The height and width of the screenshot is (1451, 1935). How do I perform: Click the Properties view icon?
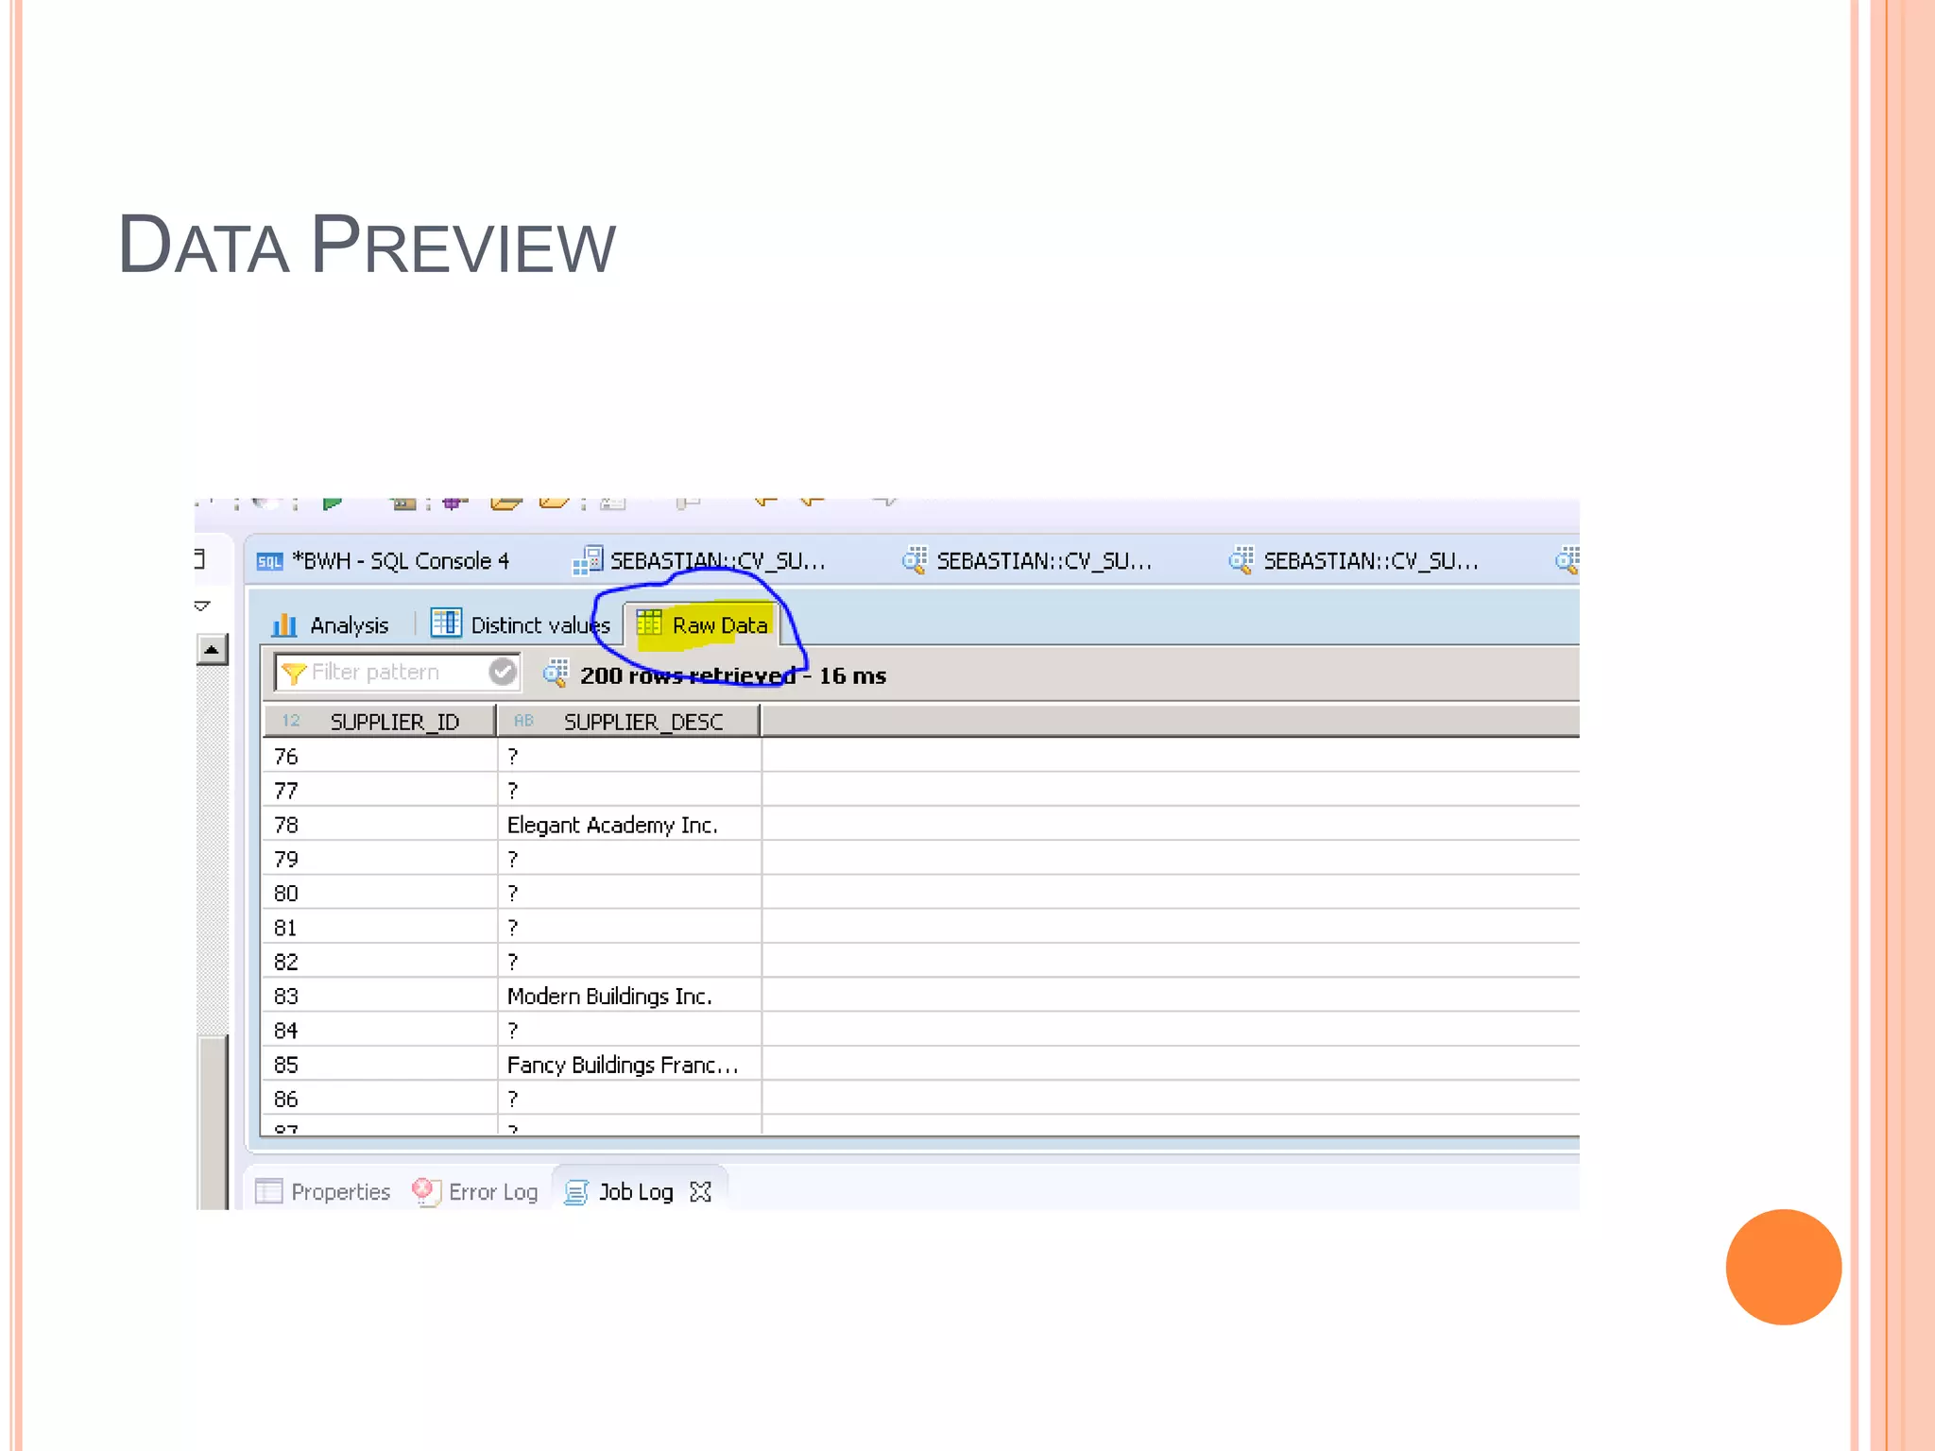269,1191
